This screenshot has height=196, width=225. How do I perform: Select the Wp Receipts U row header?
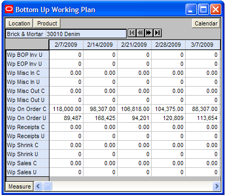point(28,136)
